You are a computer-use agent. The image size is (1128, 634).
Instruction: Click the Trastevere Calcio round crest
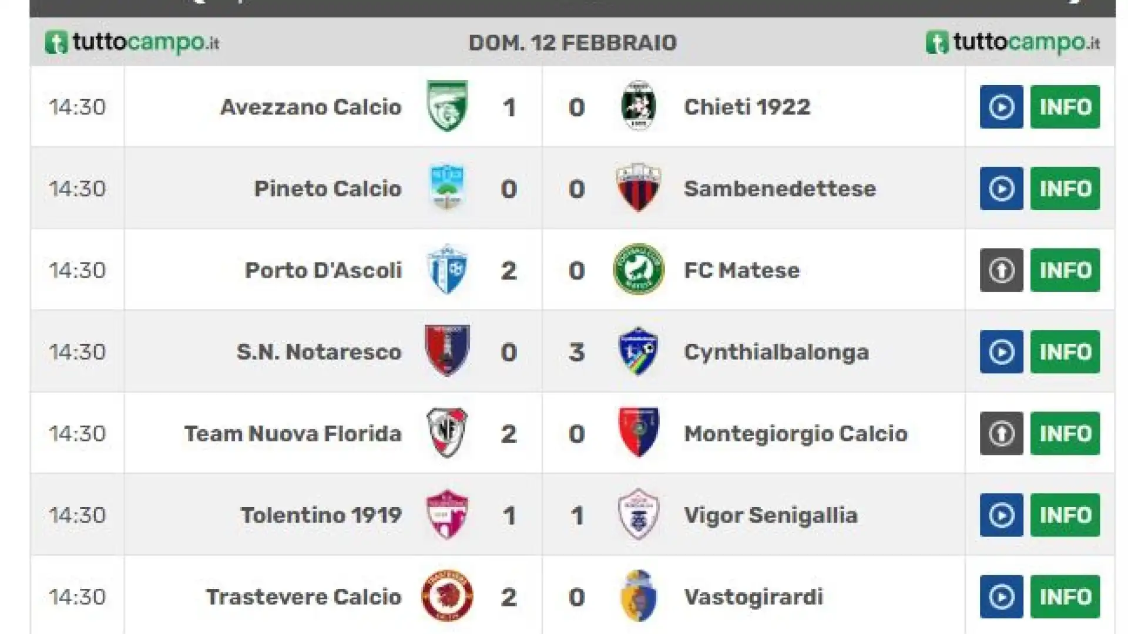click(447, 596)
